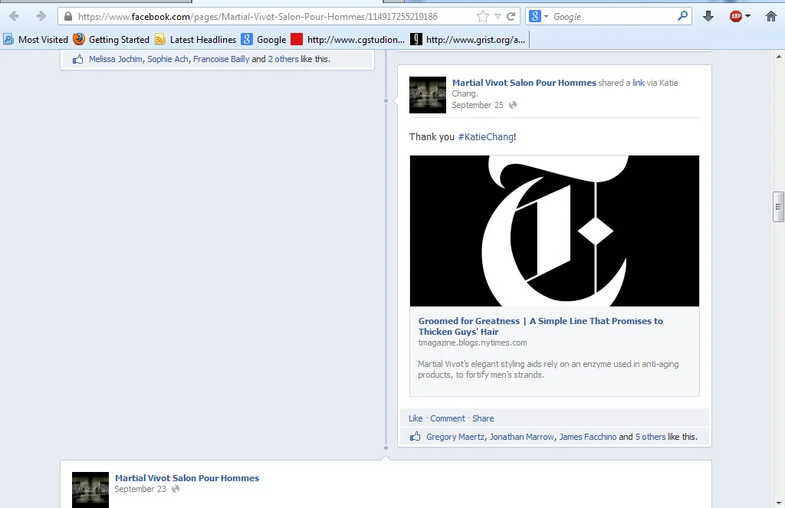Screen dimensions: 785x508
Task: Like the Katie Chang post
Action: point(415,418)
